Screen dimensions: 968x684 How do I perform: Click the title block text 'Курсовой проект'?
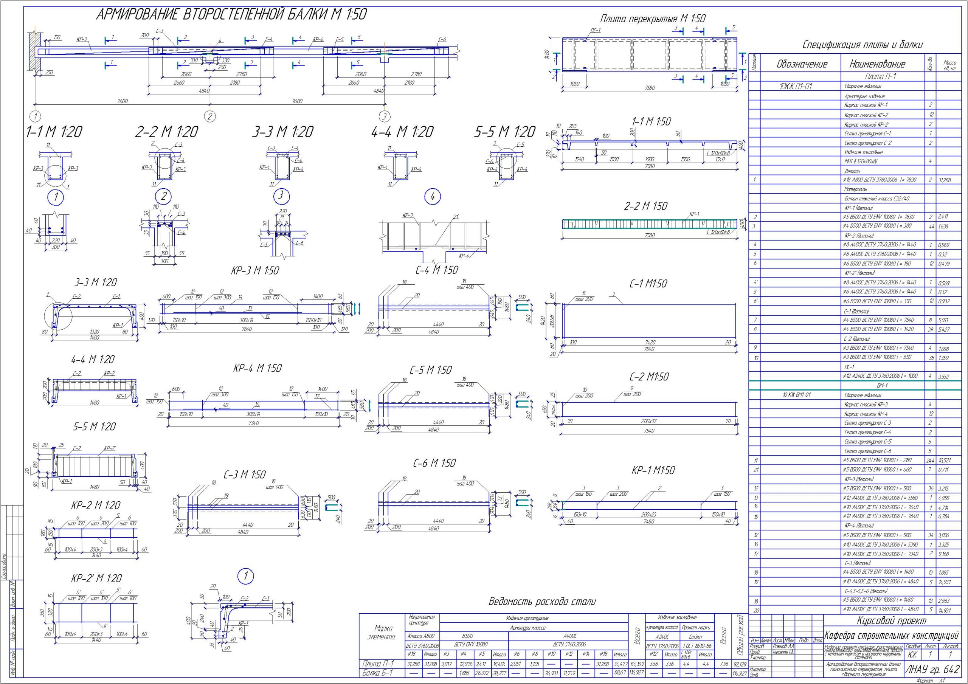(x=892, y=620)
